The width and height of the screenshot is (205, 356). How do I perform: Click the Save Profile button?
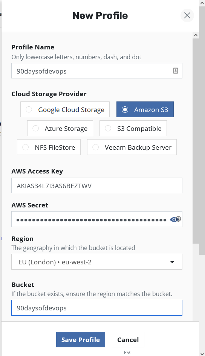81,340
